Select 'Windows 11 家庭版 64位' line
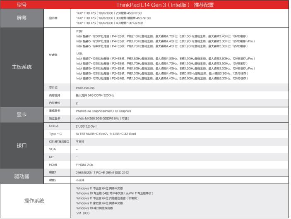The width and height of the screenshot is (291, 219). [100, 203]
